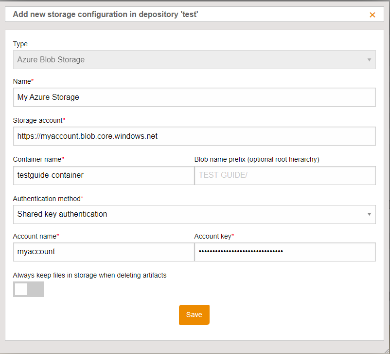Click the 'Container name' field label
The image size is (390, 354).
(x=37, y=159)
